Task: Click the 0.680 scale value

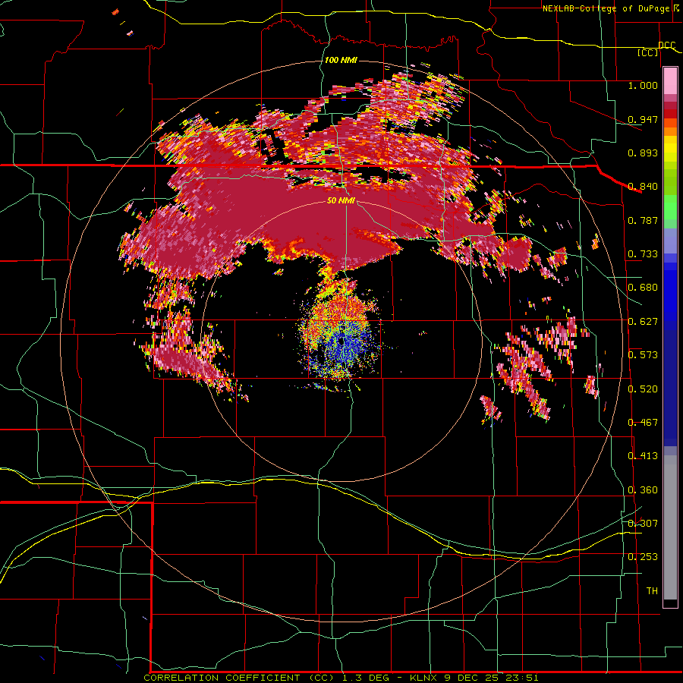Action: 643,288
